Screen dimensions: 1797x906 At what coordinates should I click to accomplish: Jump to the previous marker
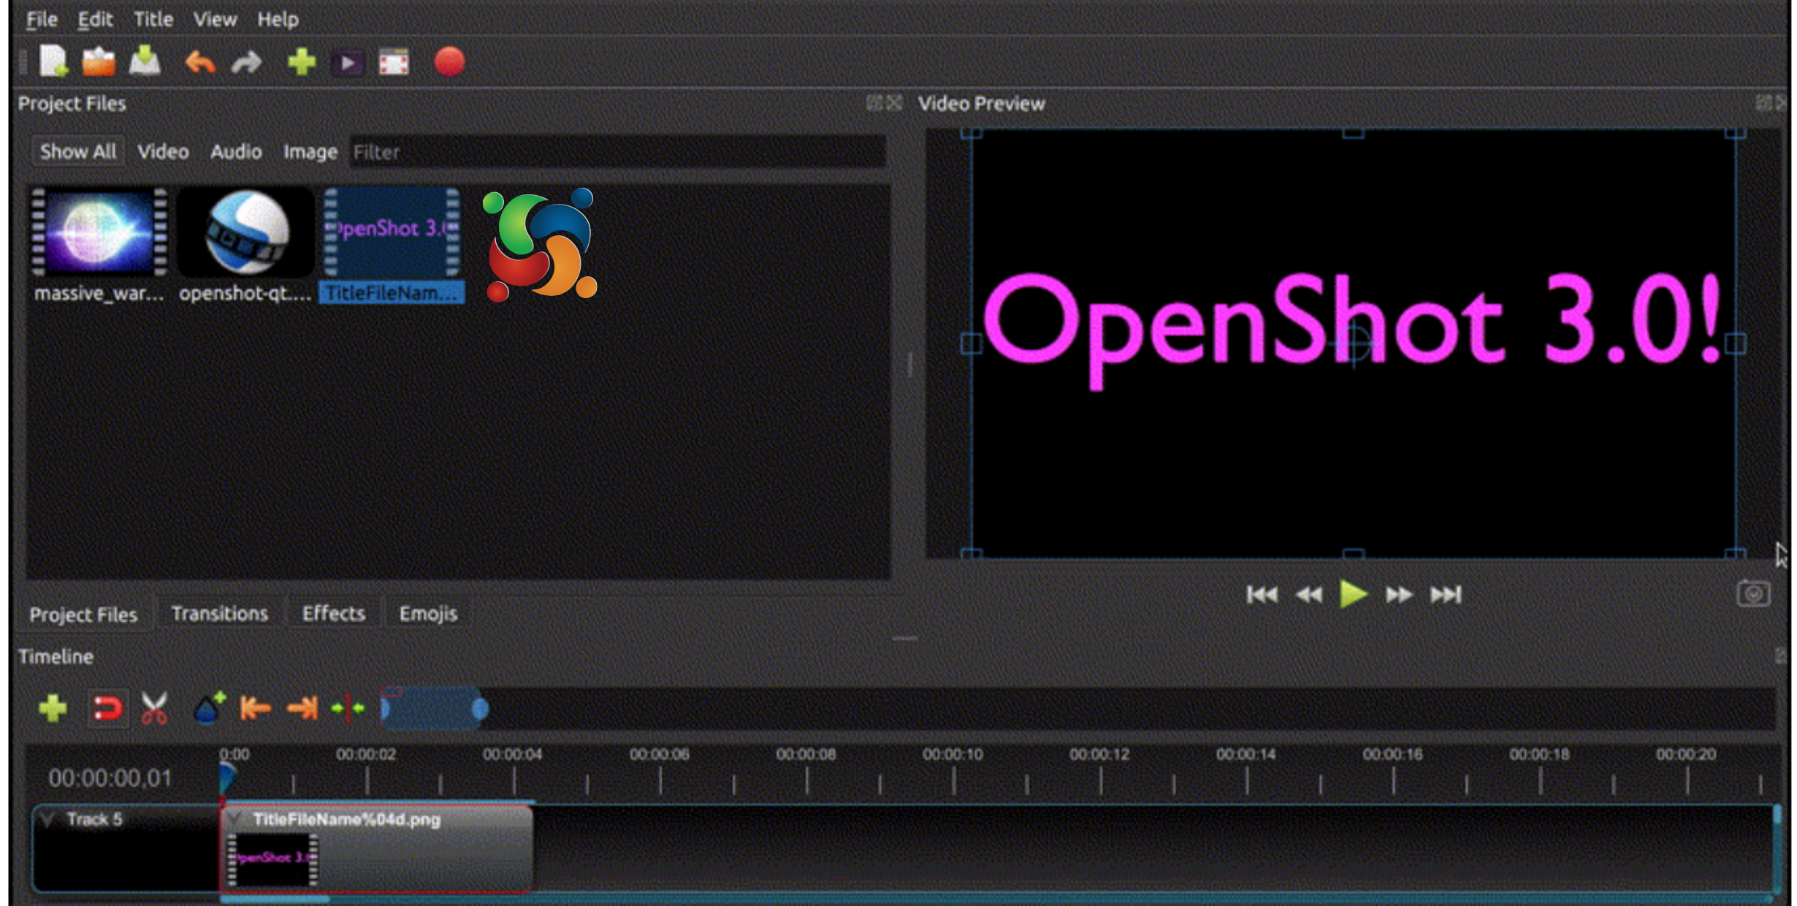[x=255, y=708]
